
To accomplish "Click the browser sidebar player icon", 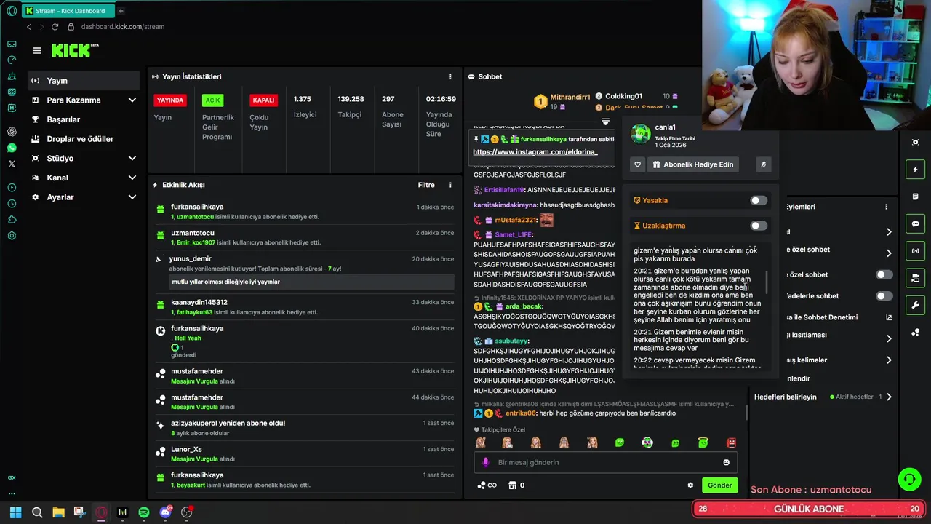I will click(12, 188).
